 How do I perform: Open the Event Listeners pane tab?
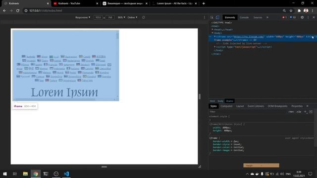click(256, 106)
